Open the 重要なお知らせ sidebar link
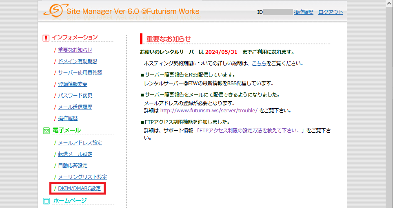The width and height of the screenshot is (393, 208). point(75,50)
